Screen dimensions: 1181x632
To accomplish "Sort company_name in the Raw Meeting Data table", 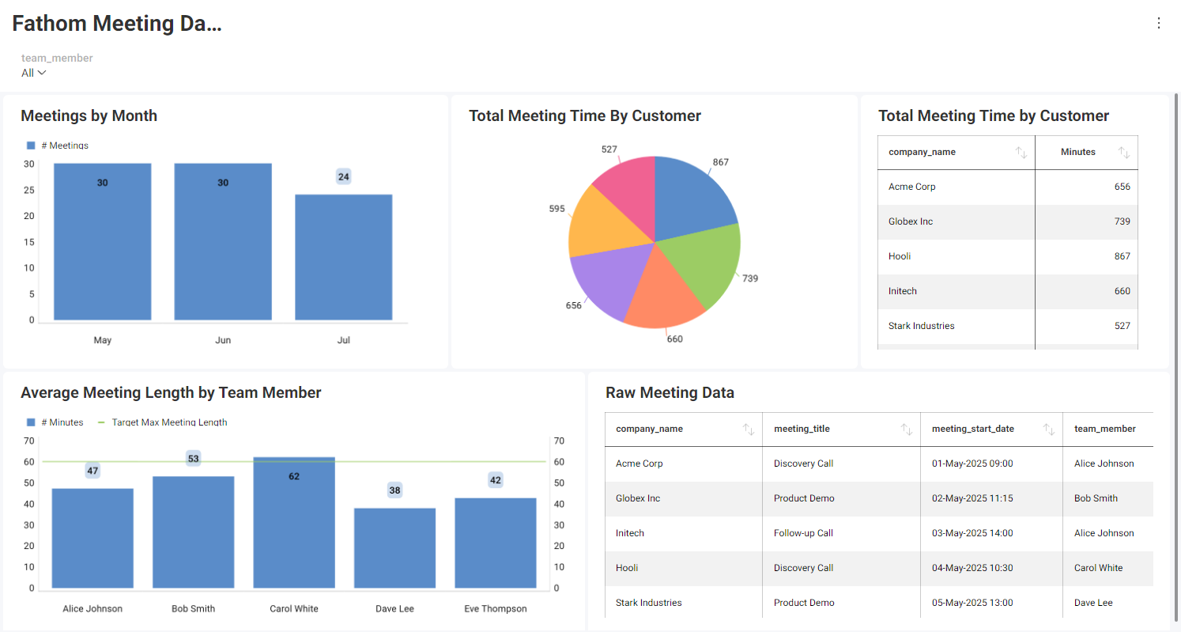I will point(749,429).
